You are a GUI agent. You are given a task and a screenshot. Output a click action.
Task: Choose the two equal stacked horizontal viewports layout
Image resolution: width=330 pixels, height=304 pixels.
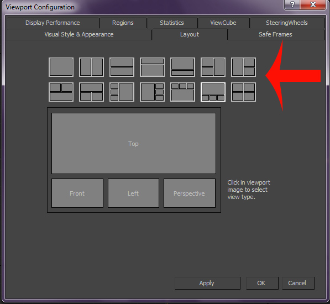pos(122,67)
